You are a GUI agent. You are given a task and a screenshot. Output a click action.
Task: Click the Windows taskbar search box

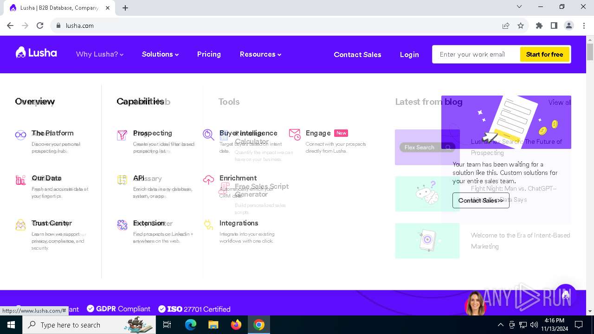89,325
